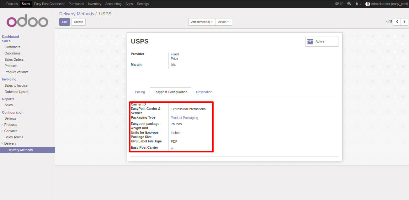Click the Pounds weight unit value
Screen dimensions: 409x200
[176, 124]
